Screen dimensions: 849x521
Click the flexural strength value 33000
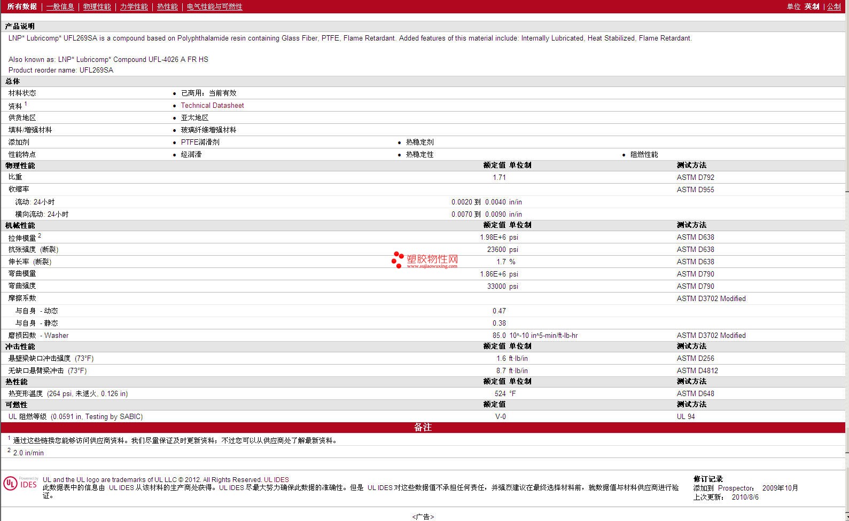pyautogui.click(x=496, y=286)
